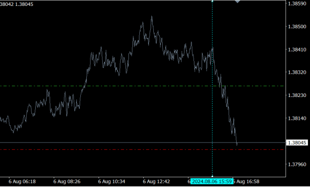Click the time label 6 Aug 06:18
Image resolution: width=310 pixels, height=187 pixels.
coord(22,181)
